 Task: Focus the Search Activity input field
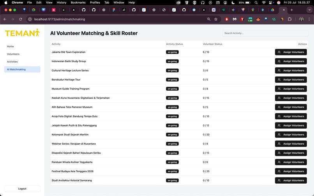click(x=265, y=33)
